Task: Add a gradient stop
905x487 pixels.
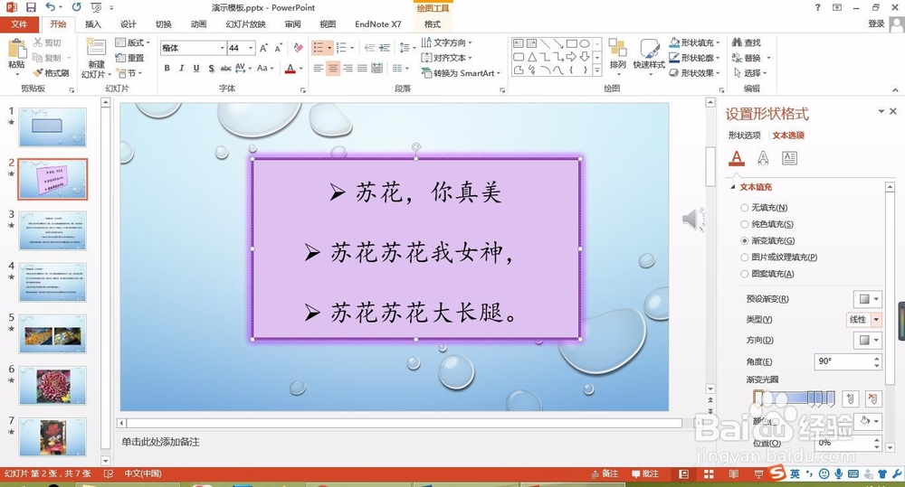Action: tap(850, 398)
